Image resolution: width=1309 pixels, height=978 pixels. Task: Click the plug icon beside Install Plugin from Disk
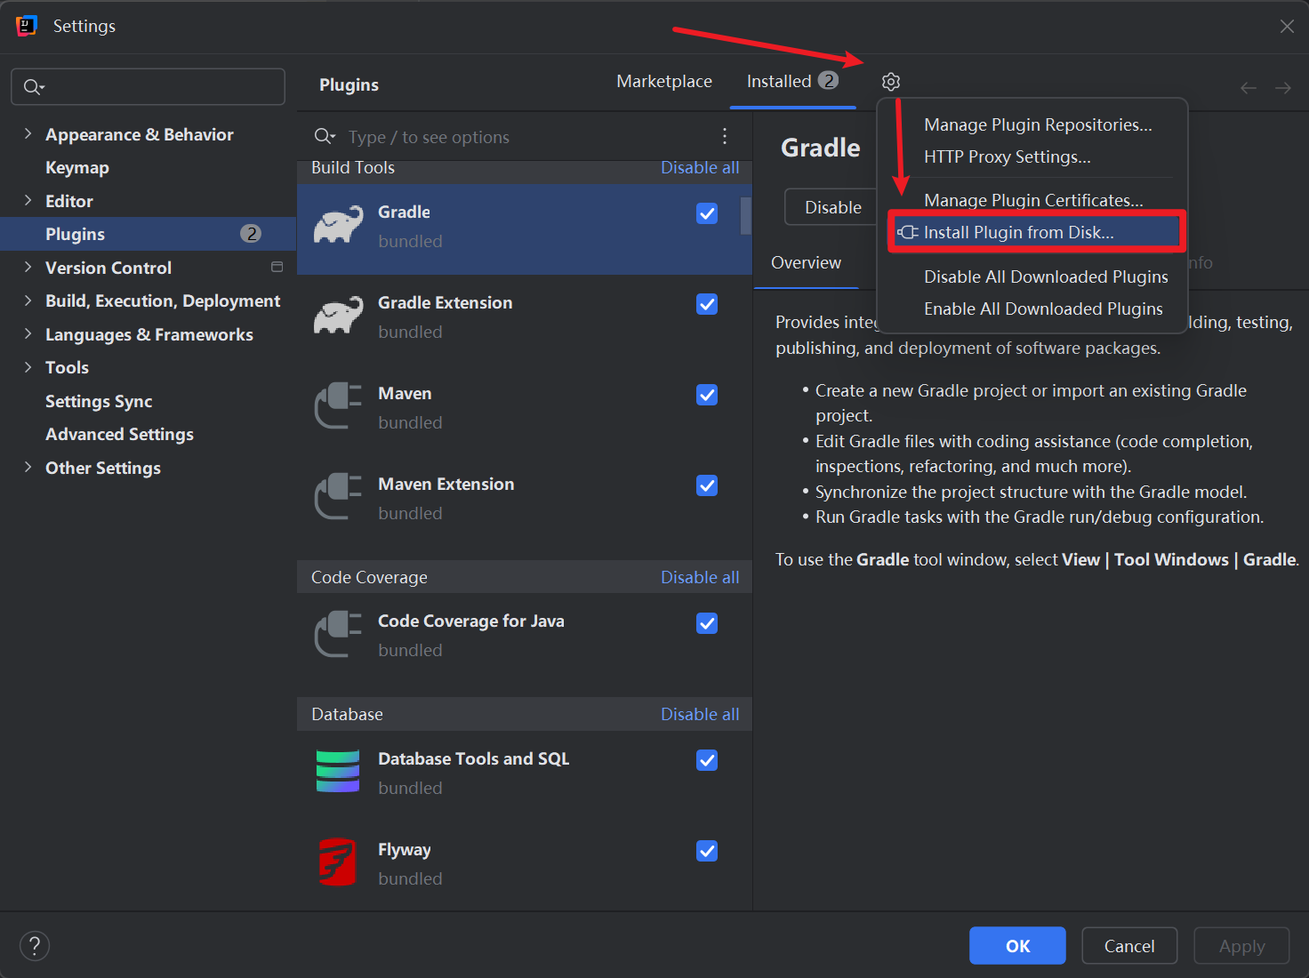click(908, 232)
